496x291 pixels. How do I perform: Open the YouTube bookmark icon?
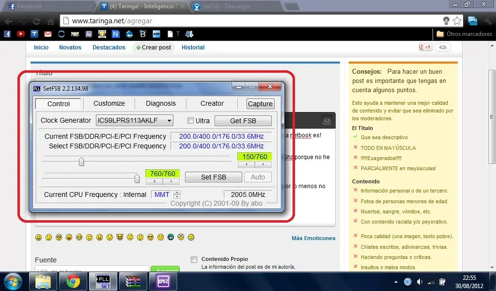click(21, 34)
